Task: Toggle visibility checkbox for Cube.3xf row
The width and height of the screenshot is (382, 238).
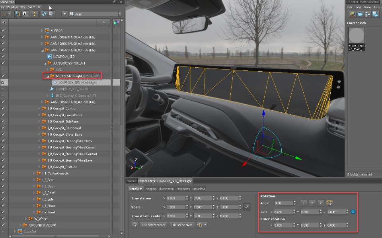Action: click(3, 232)
